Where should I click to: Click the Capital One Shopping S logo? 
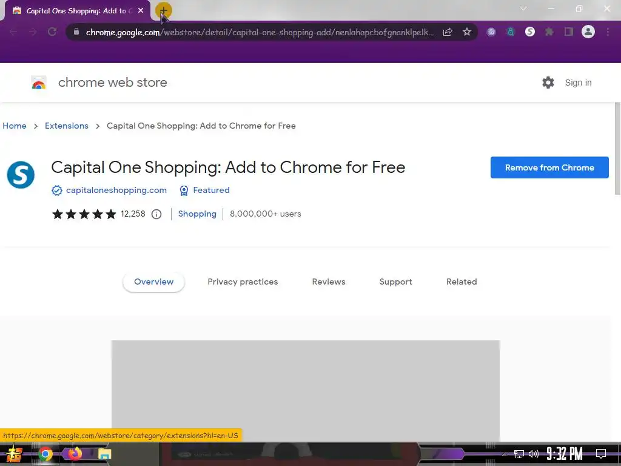click(21, 175)
